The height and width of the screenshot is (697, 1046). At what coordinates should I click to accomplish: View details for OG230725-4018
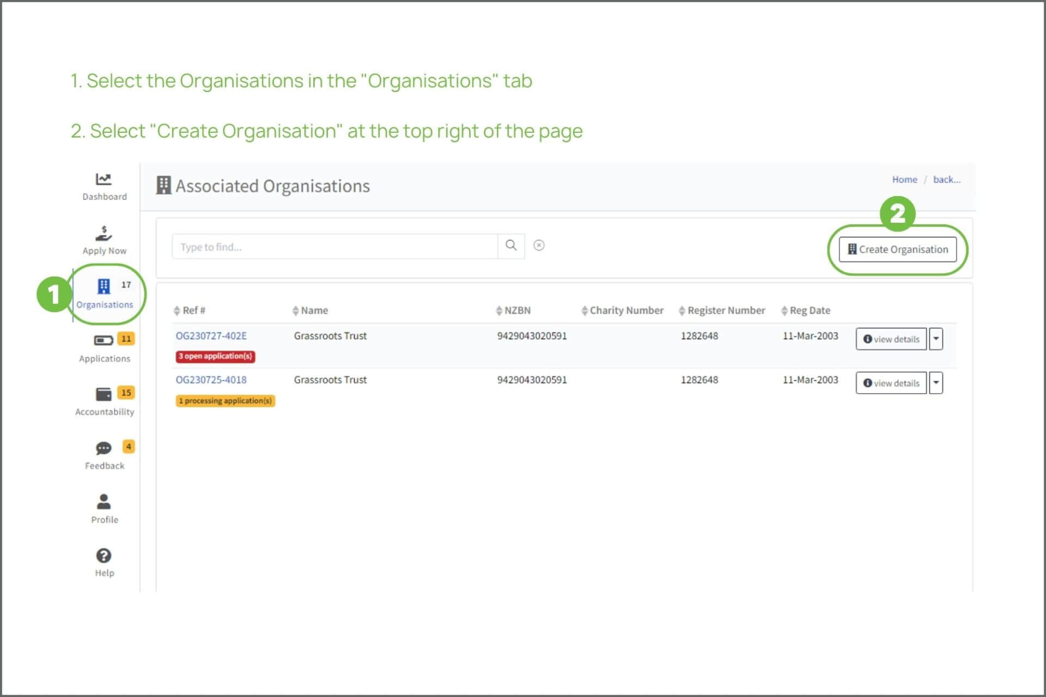(x=891, y=383)
